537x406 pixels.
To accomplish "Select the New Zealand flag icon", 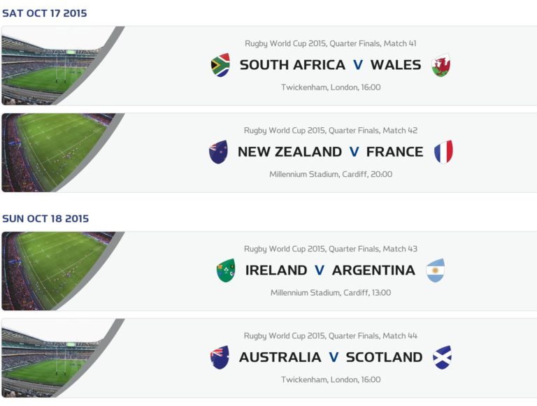I will coord(218,152).
